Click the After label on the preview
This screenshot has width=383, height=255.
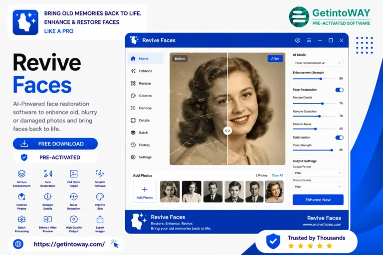pyautogui.click(x=275, y=59)
